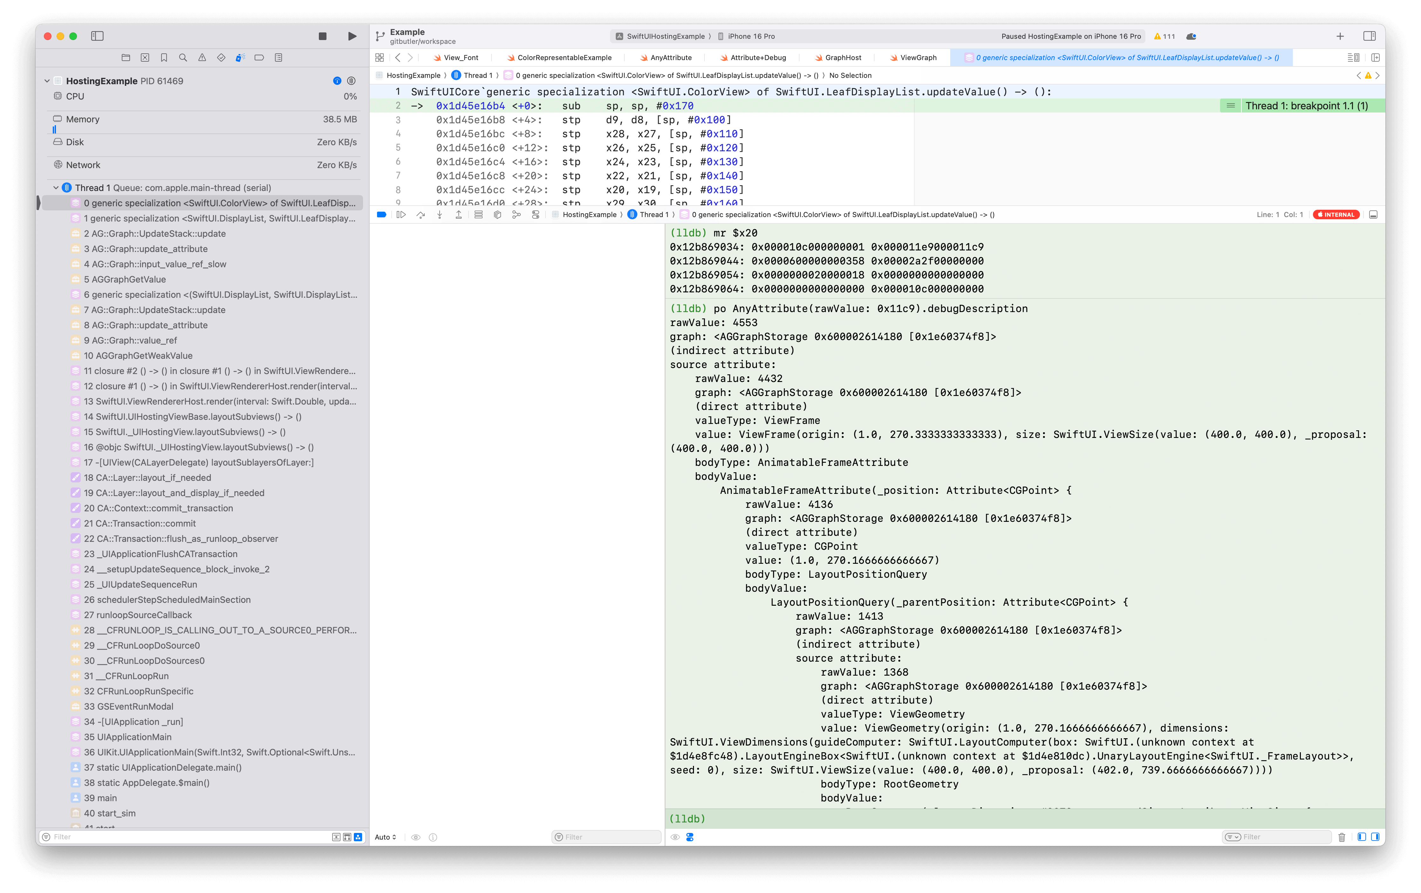
Task: Jump to the next issue arrow
Action: coord(1378,76)
